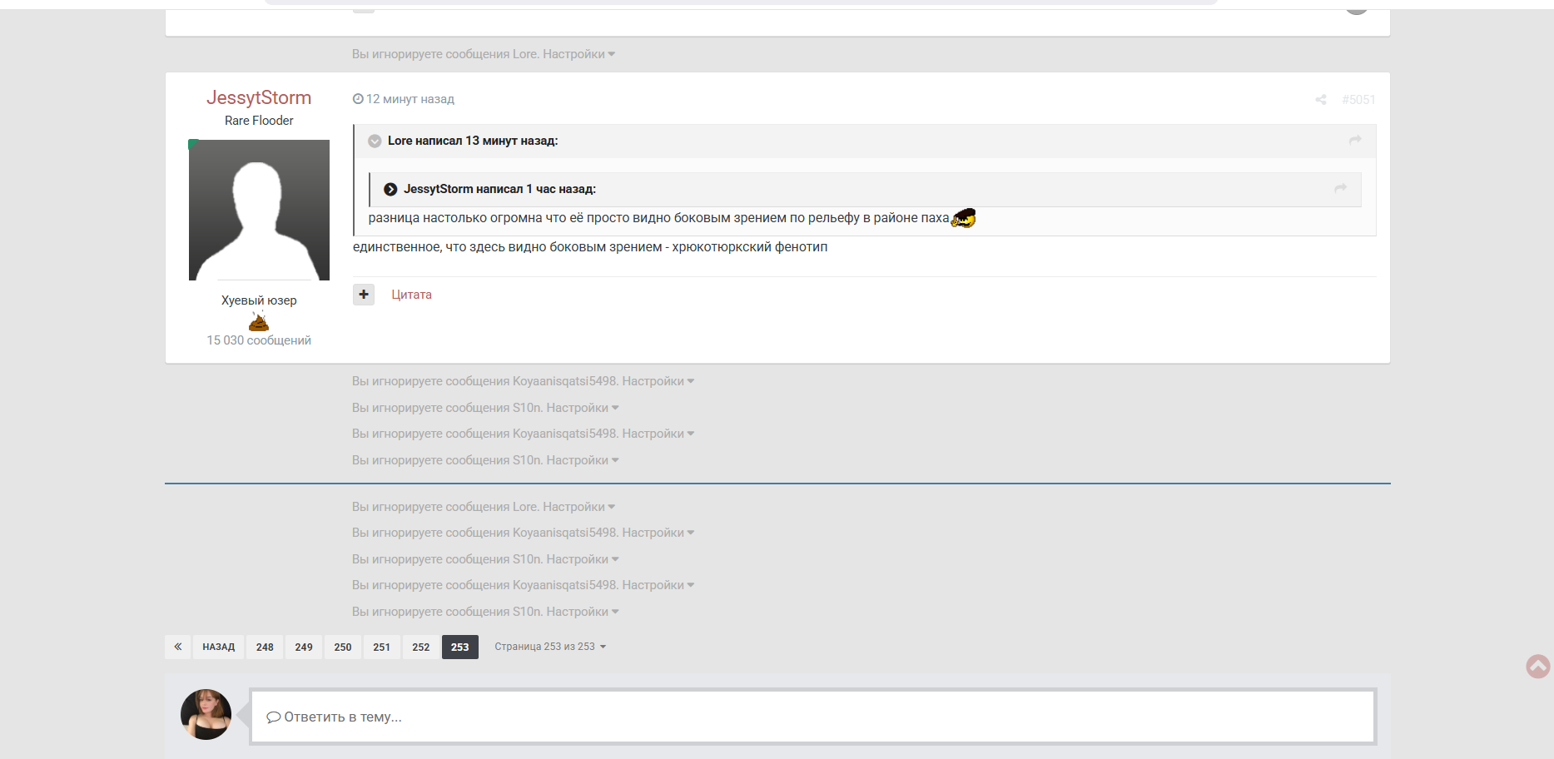Expand last S10n ignored settings dropdown
This screenshot has width=1554, height=759.
[x=582, y=612]
